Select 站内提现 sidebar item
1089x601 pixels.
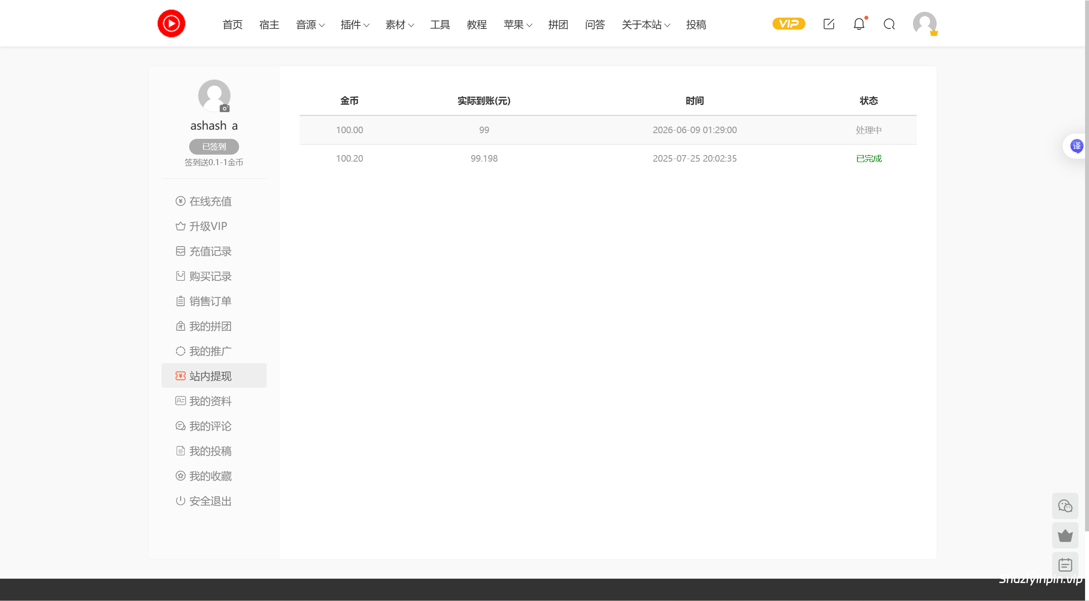(x=214, y=375)
